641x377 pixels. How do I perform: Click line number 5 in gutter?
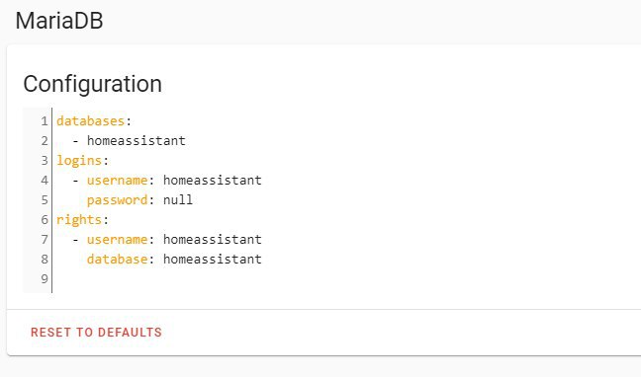(45, 200)
